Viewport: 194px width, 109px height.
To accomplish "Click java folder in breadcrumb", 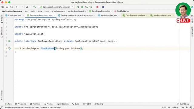I will [40, 11].
